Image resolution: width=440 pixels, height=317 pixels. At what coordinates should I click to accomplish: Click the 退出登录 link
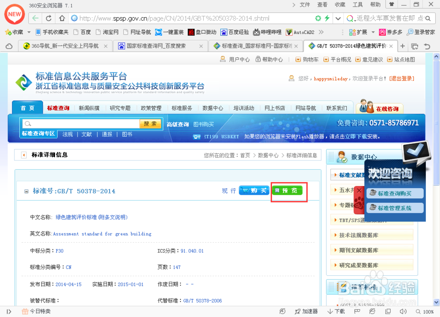(x=402, y=78)
